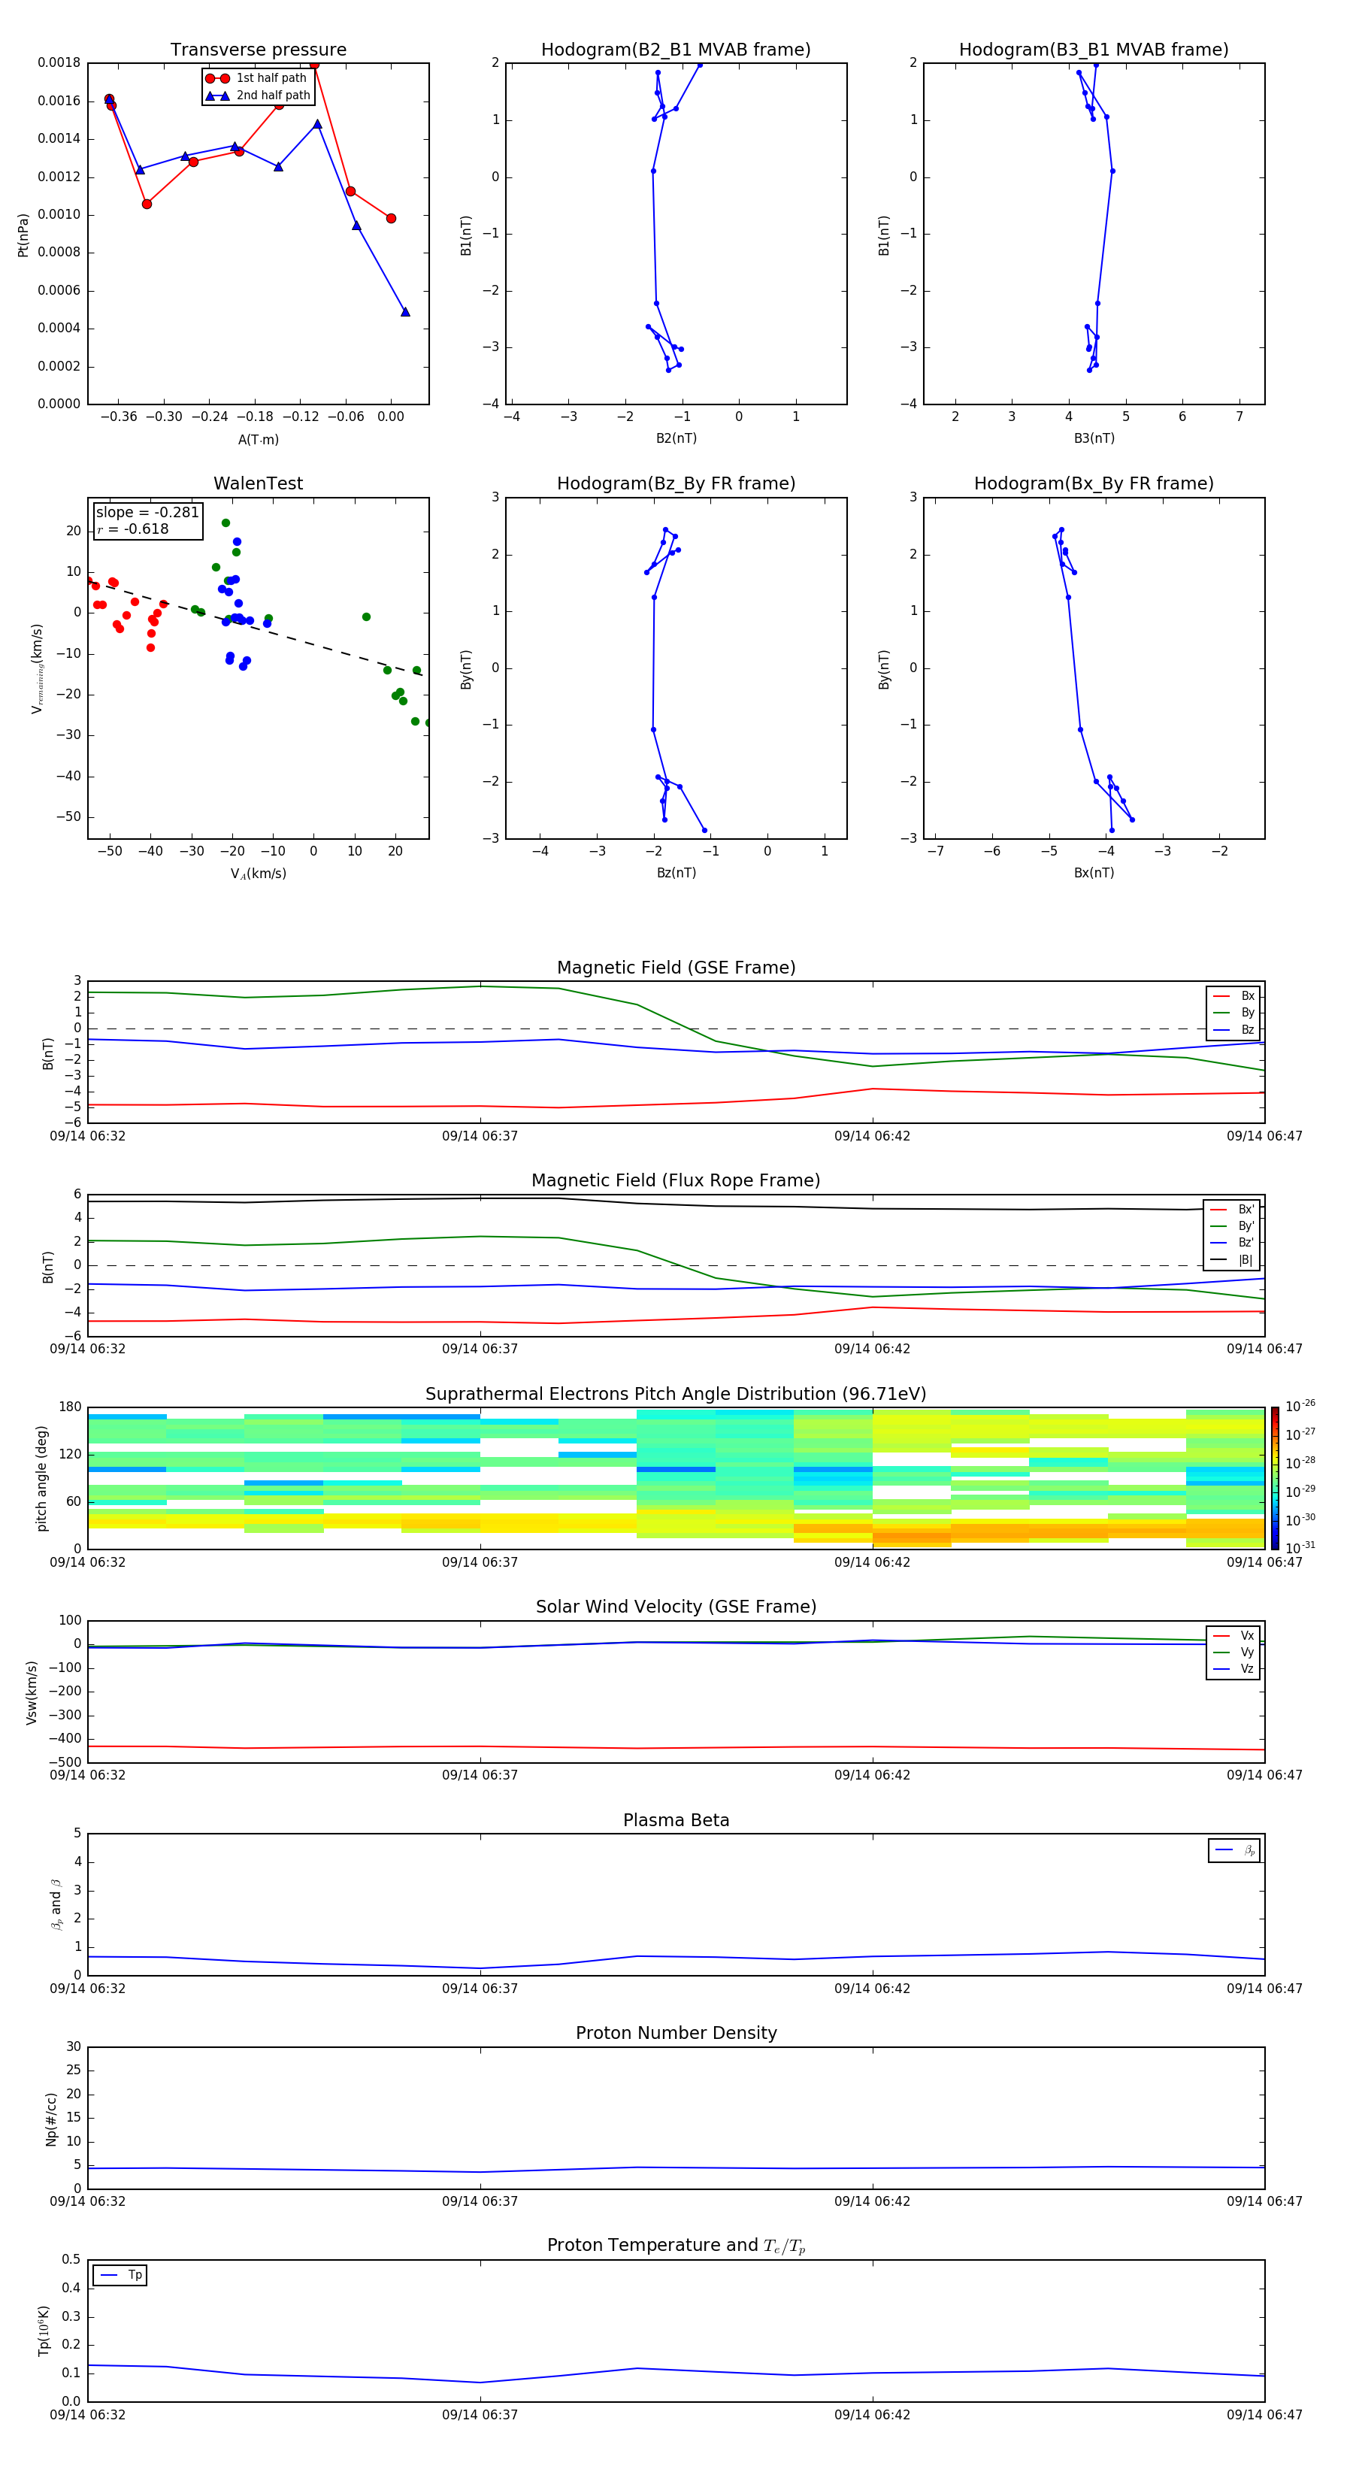Select the Vy legend entry

click(x=1233, y=1652)
